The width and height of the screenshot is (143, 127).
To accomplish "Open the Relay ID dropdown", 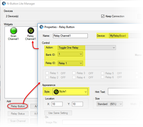I will (x=70, y=63).
